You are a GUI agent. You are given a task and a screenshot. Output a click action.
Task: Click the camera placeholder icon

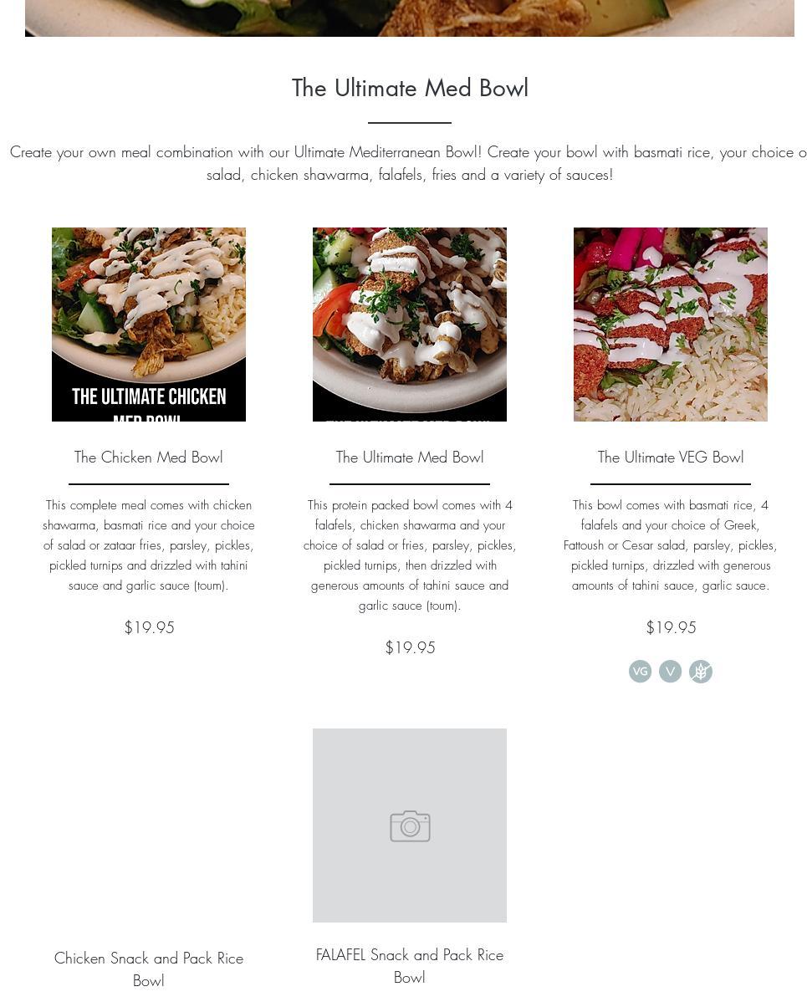[410, 826]
